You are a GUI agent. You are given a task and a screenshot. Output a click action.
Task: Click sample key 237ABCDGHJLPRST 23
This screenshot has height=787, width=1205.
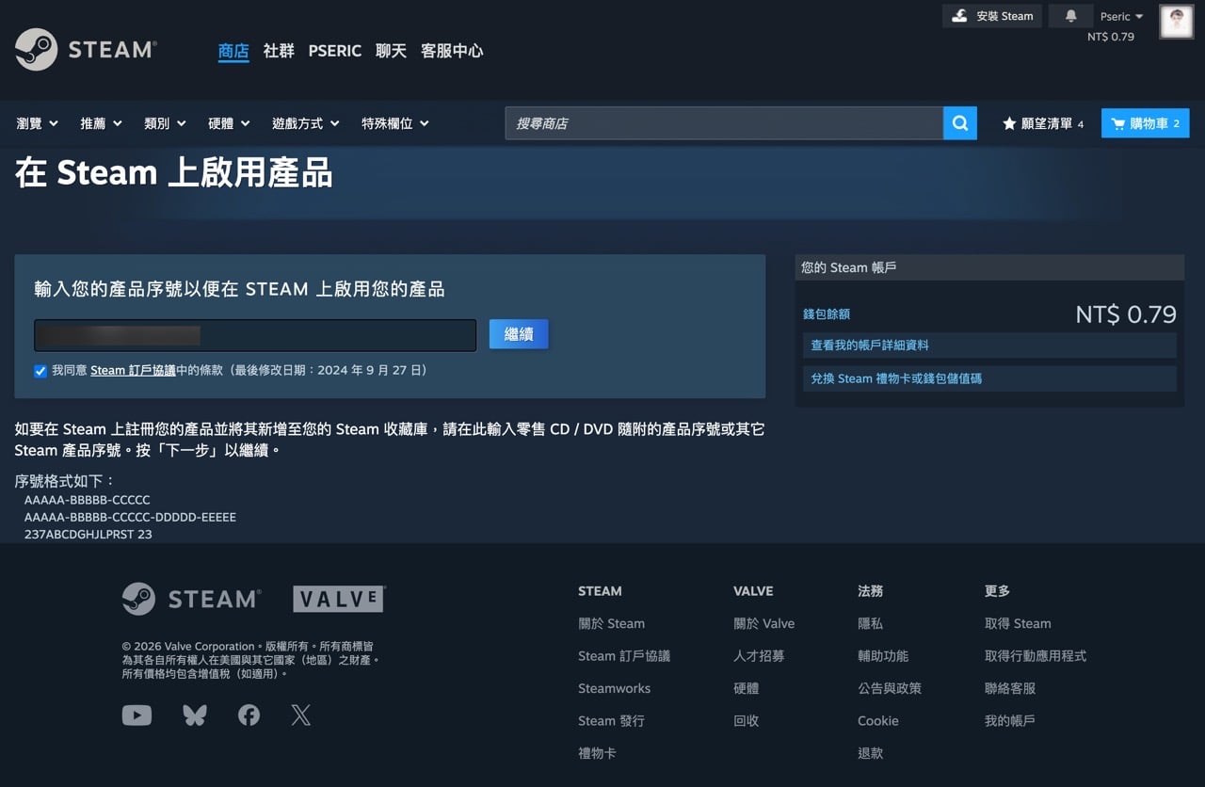point(88,534)
